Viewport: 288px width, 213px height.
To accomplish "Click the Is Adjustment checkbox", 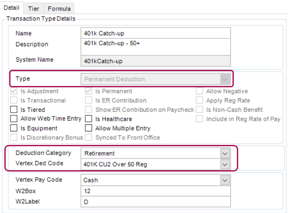I will 14,92.
